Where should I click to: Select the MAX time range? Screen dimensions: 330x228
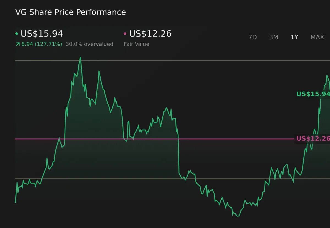click(317, 37)
